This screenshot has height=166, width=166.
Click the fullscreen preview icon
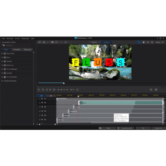click(77, 90)
